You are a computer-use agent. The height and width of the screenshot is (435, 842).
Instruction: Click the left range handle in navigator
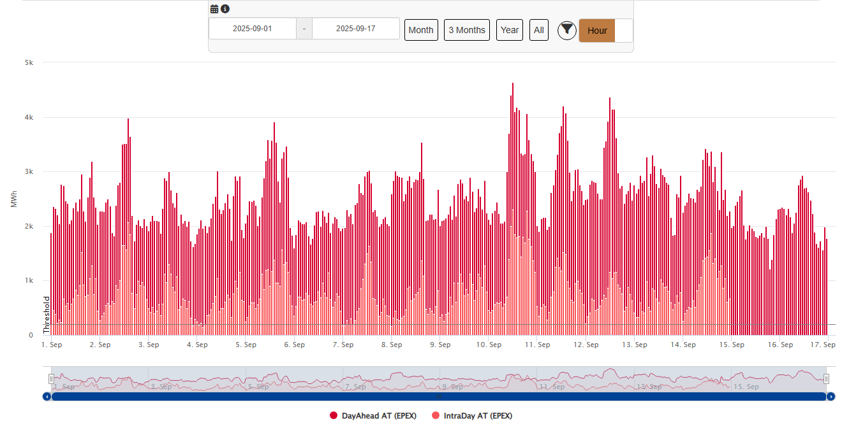click(52, 379)
